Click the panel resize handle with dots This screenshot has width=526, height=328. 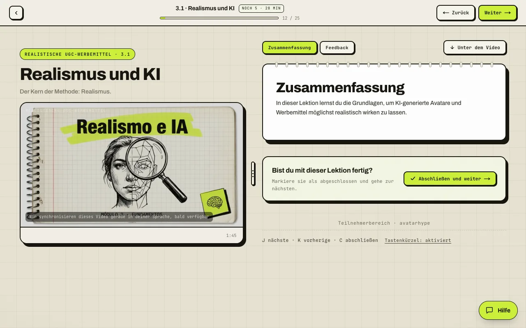coord(253,174)
